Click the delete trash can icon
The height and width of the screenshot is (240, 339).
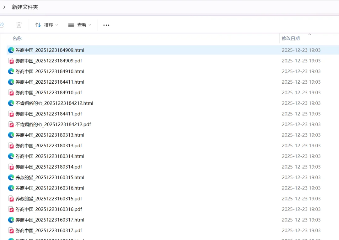coord(19,25)
